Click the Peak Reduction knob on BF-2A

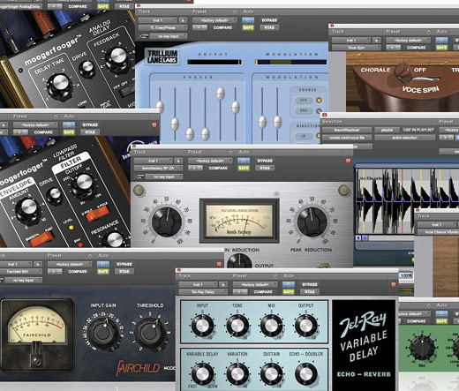click(312, 222)
